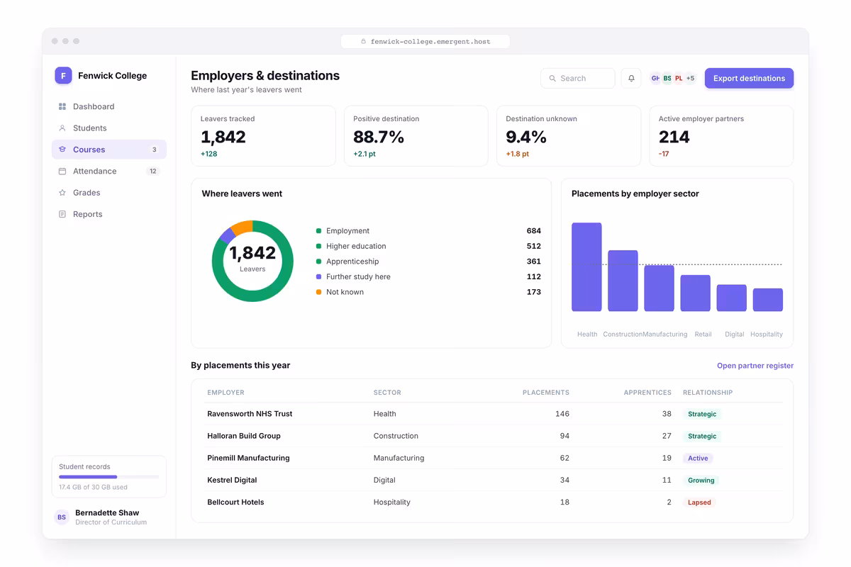
Task: Click the Employment legend color dot
Action: tap(318, 231)
